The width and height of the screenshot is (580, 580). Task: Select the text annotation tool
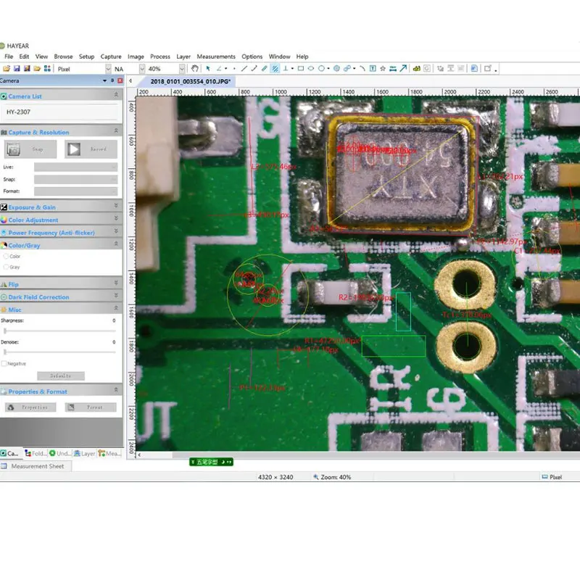click(x=373, y=68)
